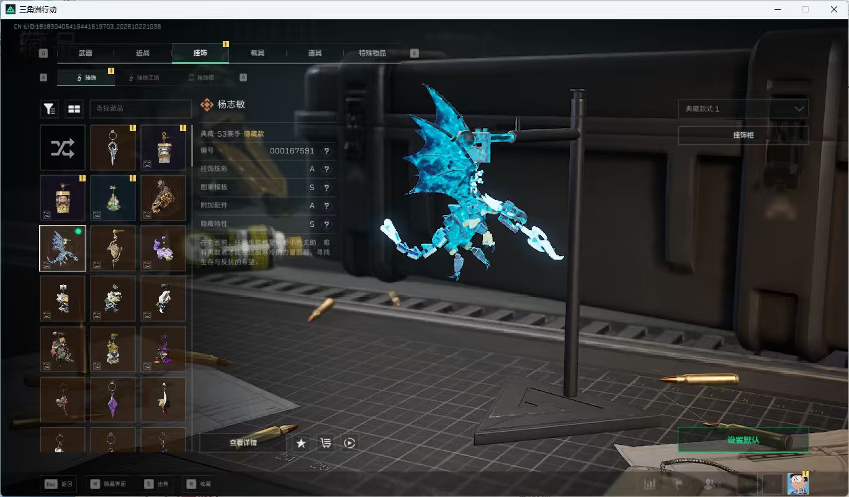This screenshot has width=849, height=497.
Task: Click the 出售 sell button
Action: (156, 484)
